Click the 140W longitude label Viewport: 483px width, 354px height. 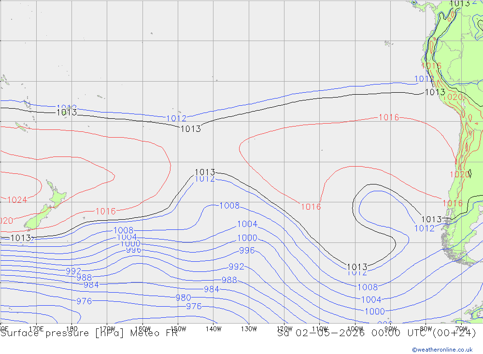(213, 329)
